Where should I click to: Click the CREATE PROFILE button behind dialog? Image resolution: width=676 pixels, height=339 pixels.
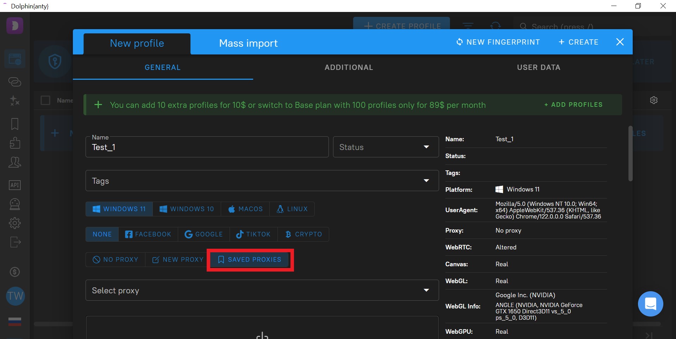[402, 24]
